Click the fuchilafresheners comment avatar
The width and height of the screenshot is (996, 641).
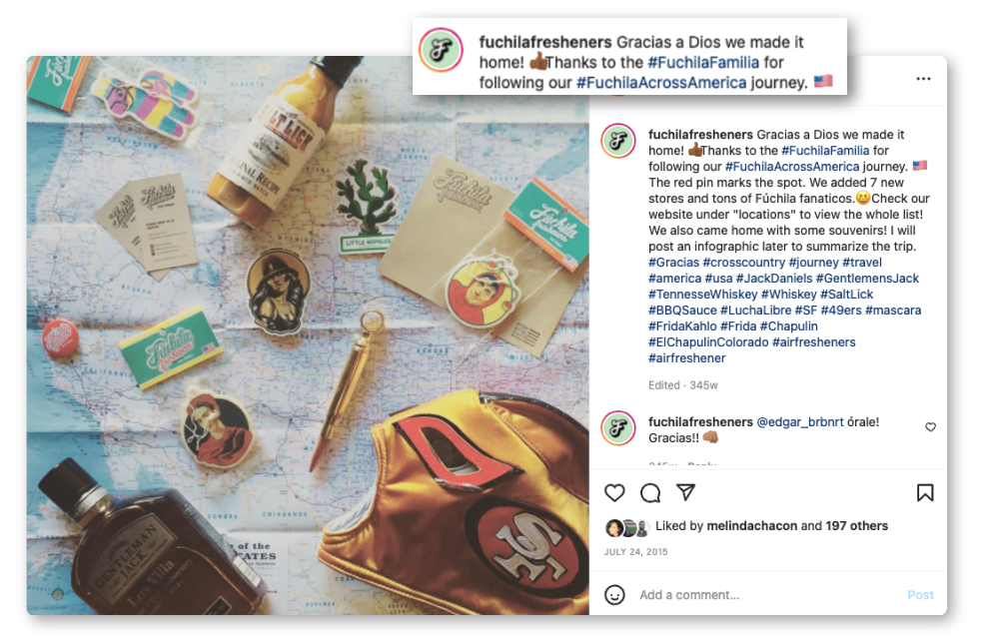click(x=618, y=428)
